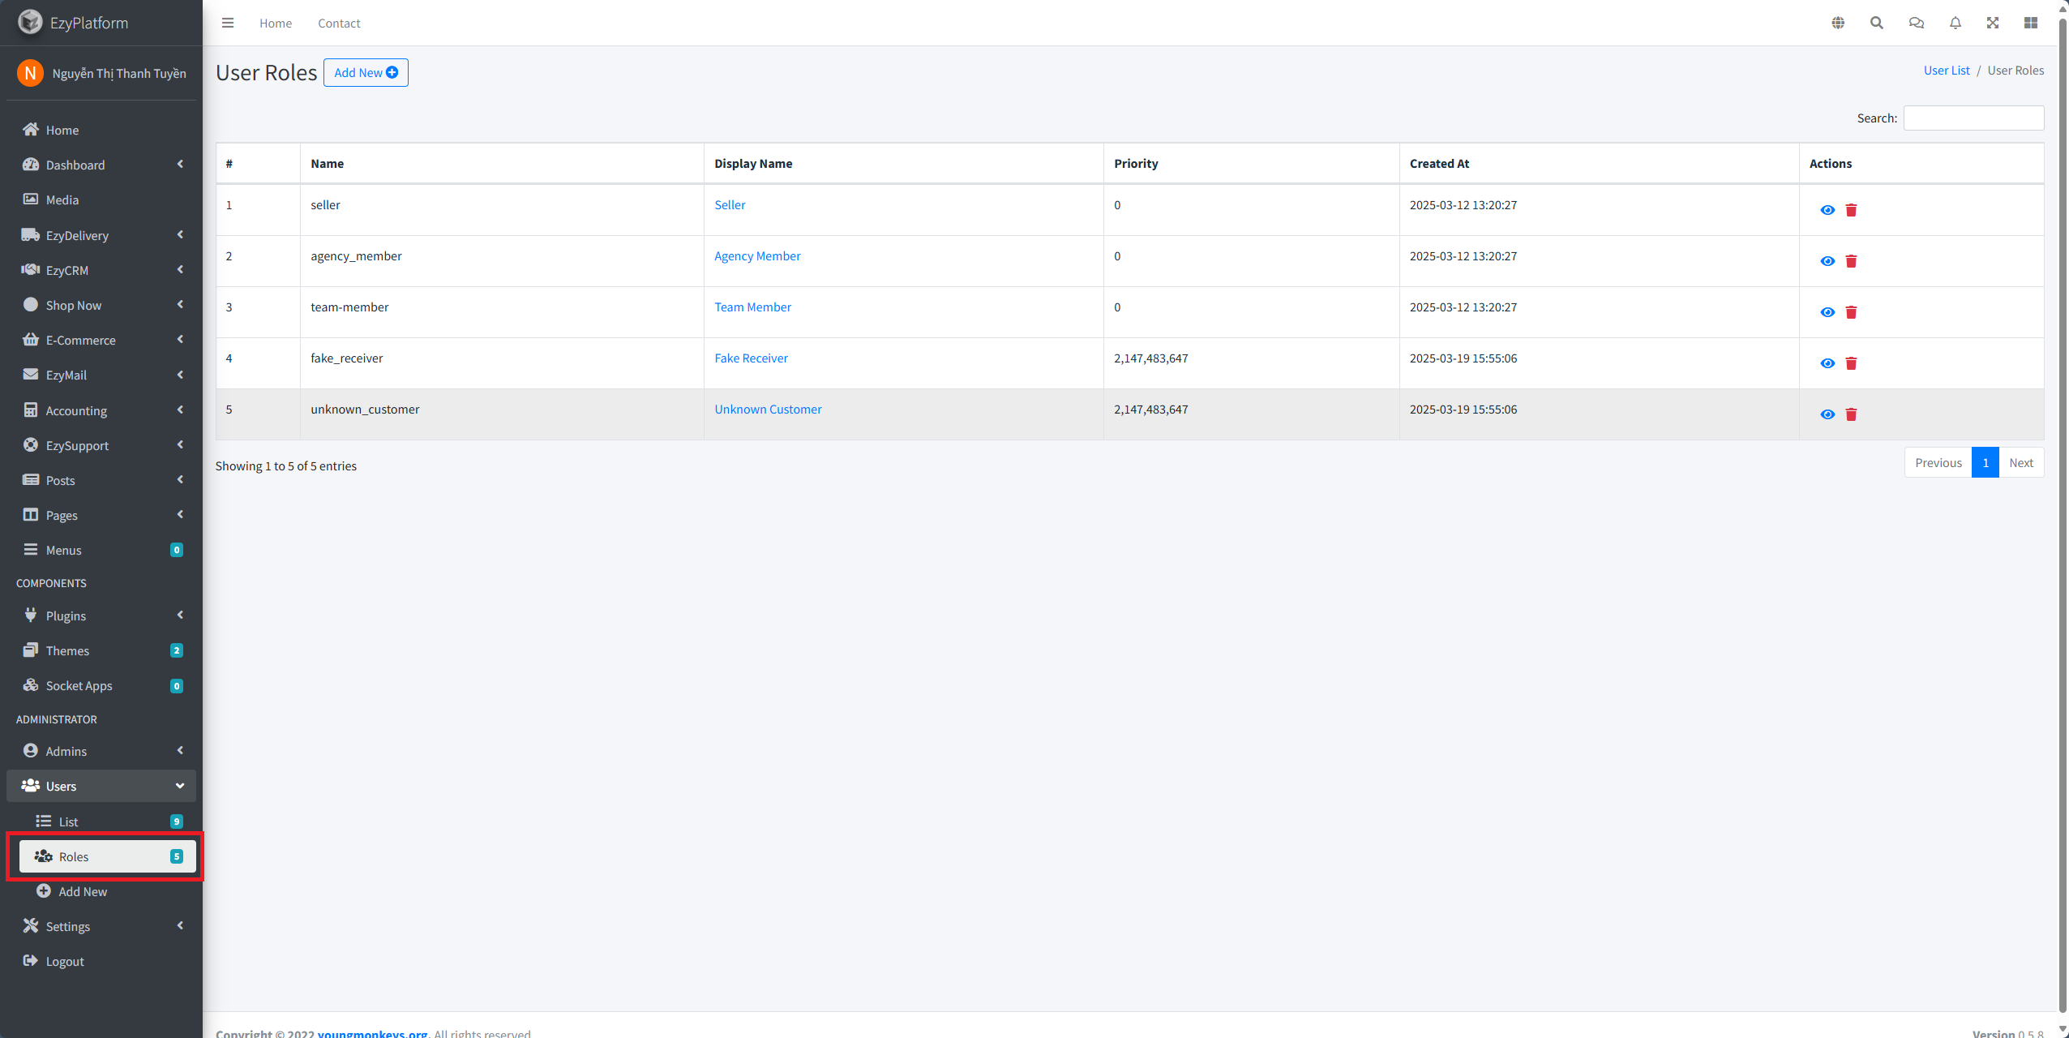The width and height of the screenshot is (2069, 1038).
Task: Delete the fake_receiver role trash icon
Action: (x=1851, y=363)
